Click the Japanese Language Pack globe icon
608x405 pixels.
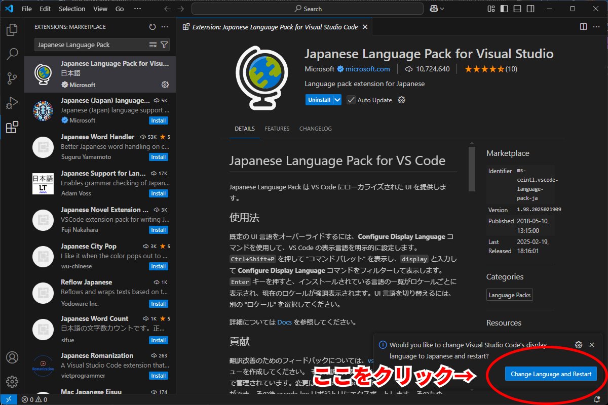tap(262, 78)
